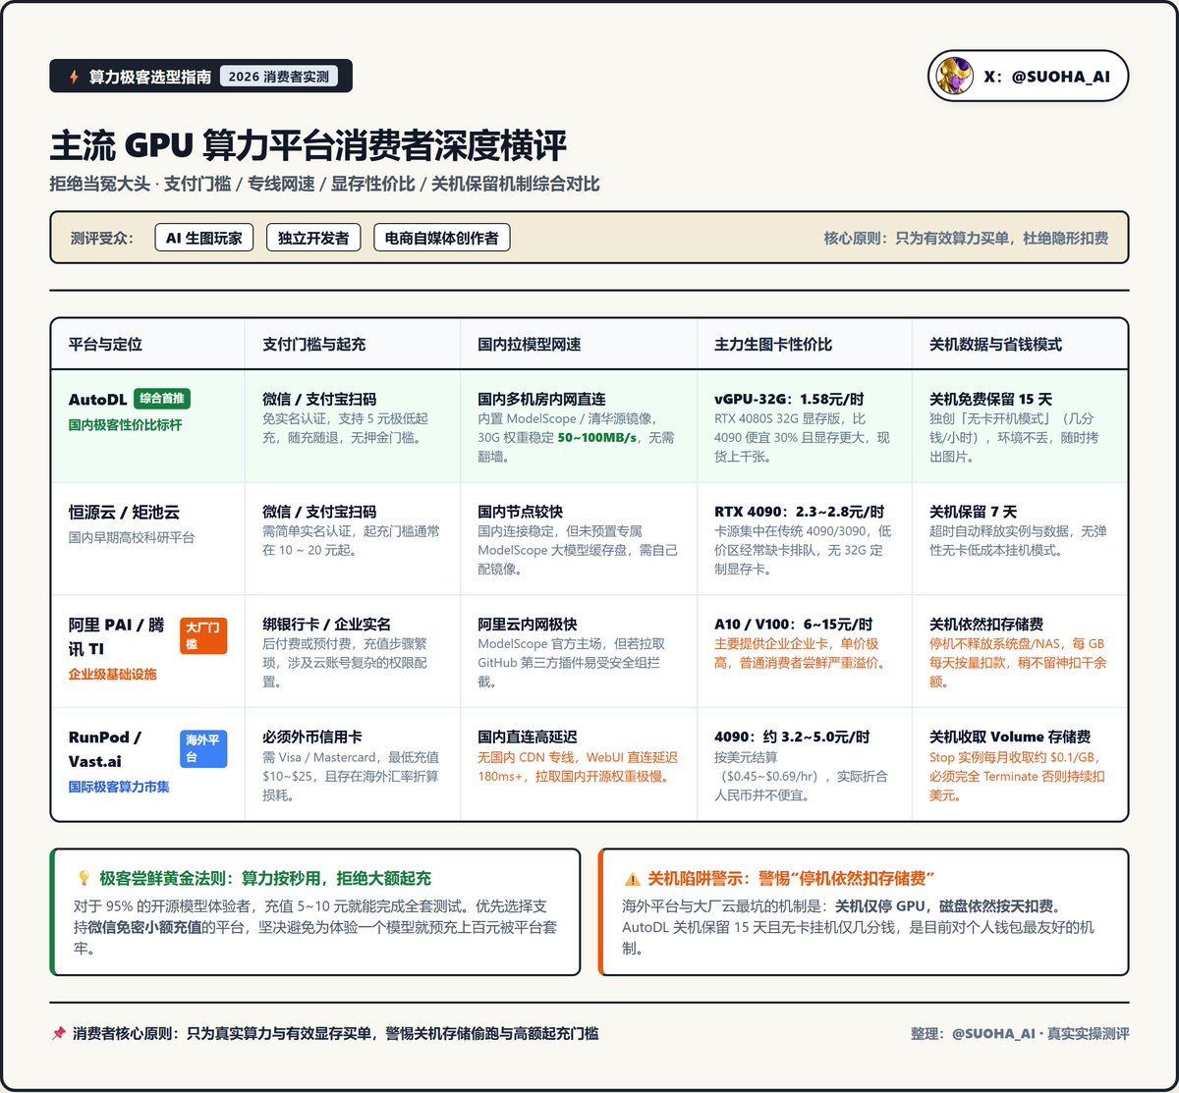This screenshot has width=1179, height=1093.
Task: Click the '国内拉模型网速' column header
Action: tap(529, 344)
